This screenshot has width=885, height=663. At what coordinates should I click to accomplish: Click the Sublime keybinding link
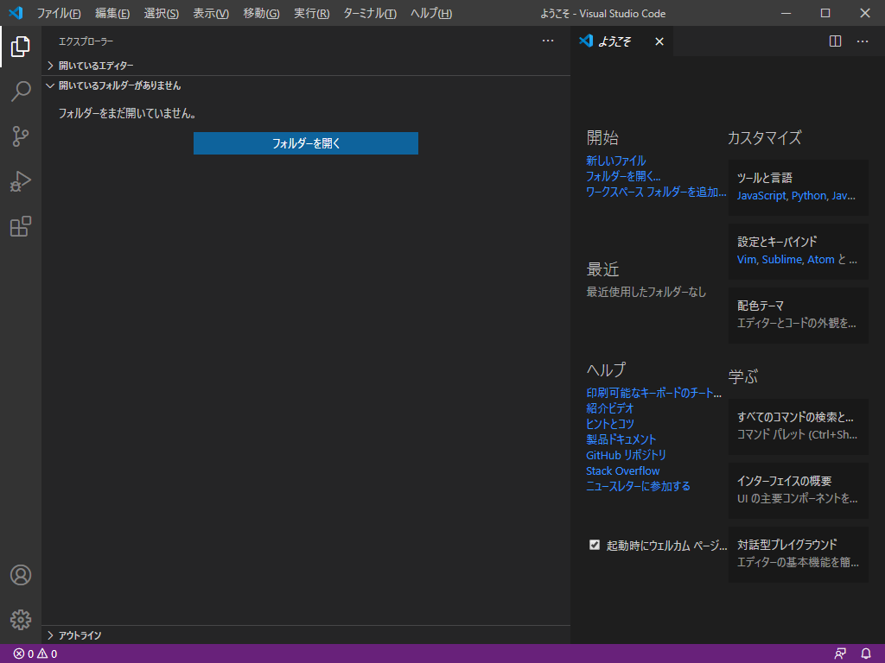(x=781, y=259)
